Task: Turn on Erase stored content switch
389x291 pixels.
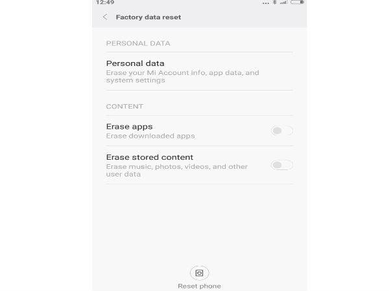Action: click(x=281, y=165)
